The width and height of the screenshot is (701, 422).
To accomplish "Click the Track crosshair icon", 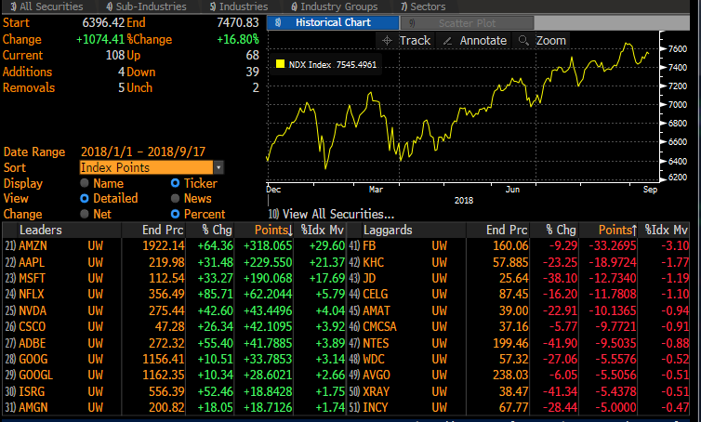I will click(387, 41).
